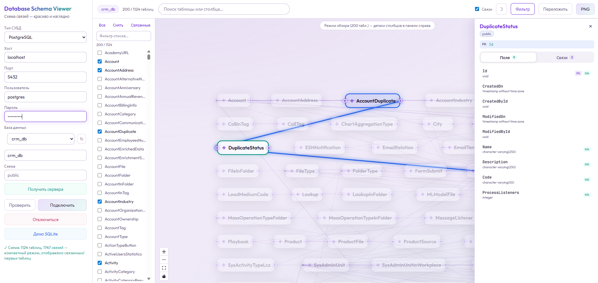Click the crm_db badge in toolbar

tap(108, 9)
